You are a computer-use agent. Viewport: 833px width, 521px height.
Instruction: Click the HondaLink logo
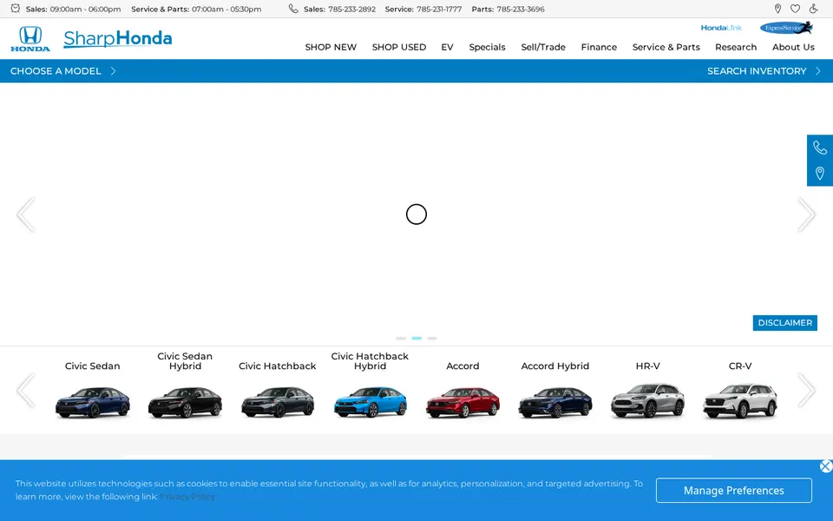point(721,28)
